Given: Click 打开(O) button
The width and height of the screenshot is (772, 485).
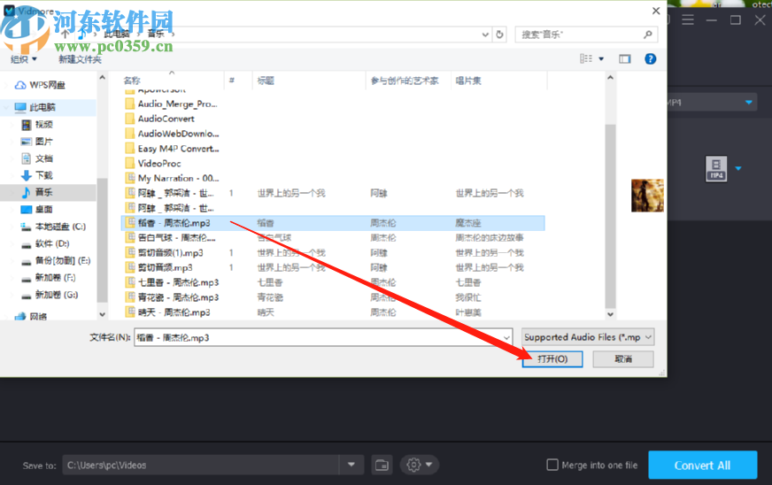Looking at the screenshot, I should (552, 359).
